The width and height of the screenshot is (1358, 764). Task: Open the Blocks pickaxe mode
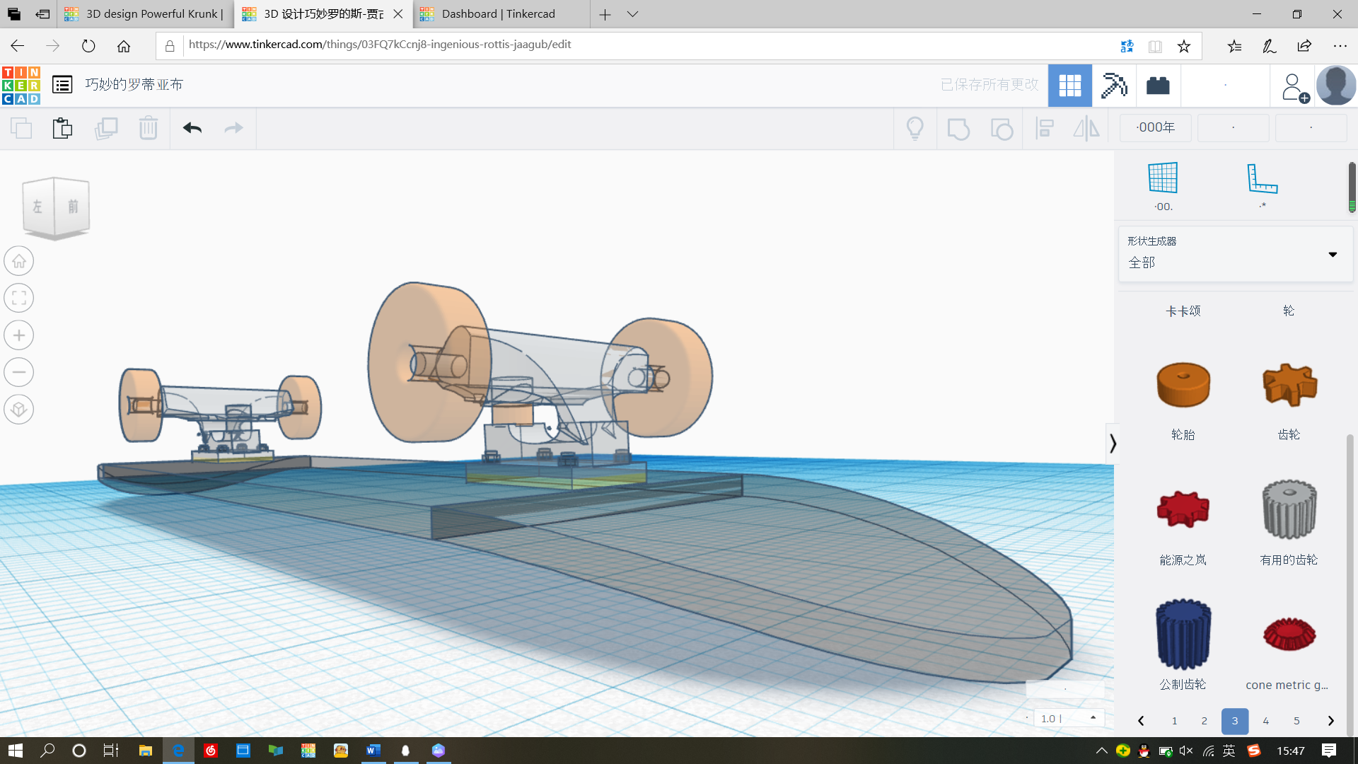1114,86
